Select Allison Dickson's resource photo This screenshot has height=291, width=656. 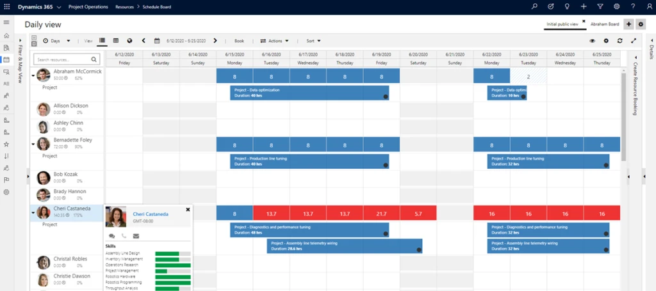coord(44,109)
